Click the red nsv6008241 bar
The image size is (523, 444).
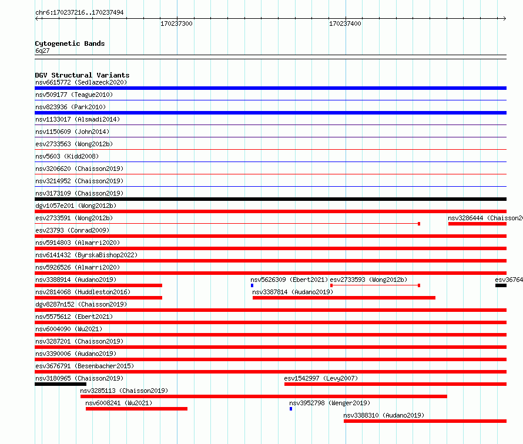[136, 409]
